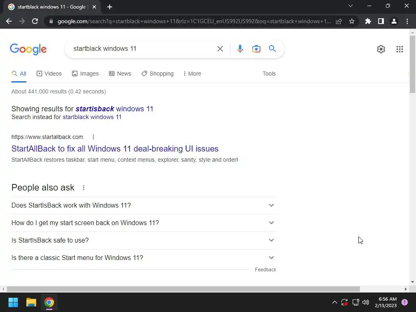Switch to the Videos tab
Screen dimensions: 416x312
point(49,74)
